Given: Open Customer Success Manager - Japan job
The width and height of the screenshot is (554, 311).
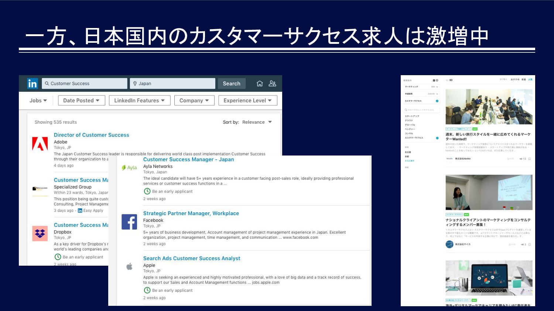Looking at the screenshot, I should 188,159.
